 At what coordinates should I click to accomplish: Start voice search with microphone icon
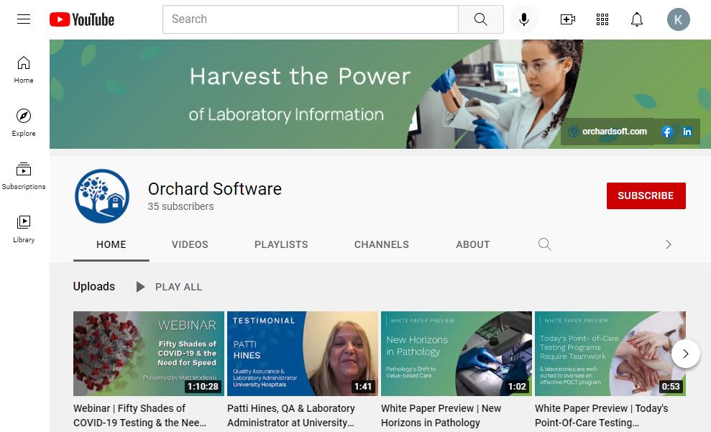[x=524, y=19]
